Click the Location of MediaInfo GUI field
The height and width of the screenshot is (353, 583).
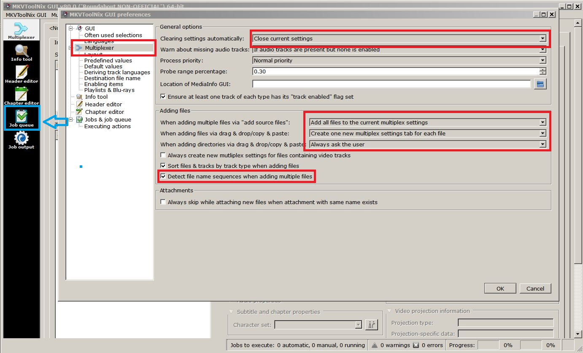coord(391,84)
